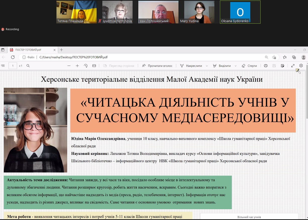Open browser Collections
Screen dimensions: 308x220
[x=294, y=57]
